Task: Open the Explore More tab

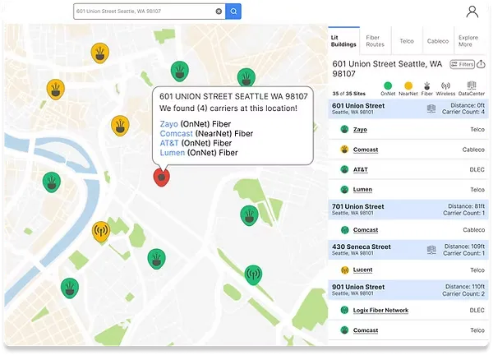Action: point(468,41)
